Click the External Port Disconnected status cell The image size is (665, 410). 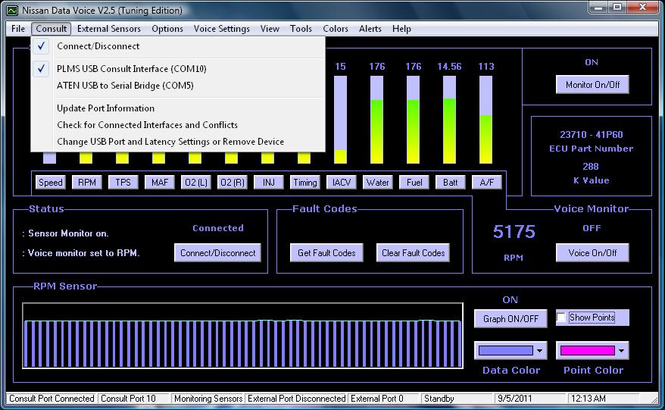click(x=296, y=399)
